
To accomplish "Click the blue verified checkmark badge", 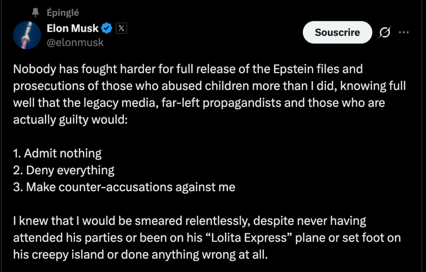I will pyautogui.click(x=107, y=28).
